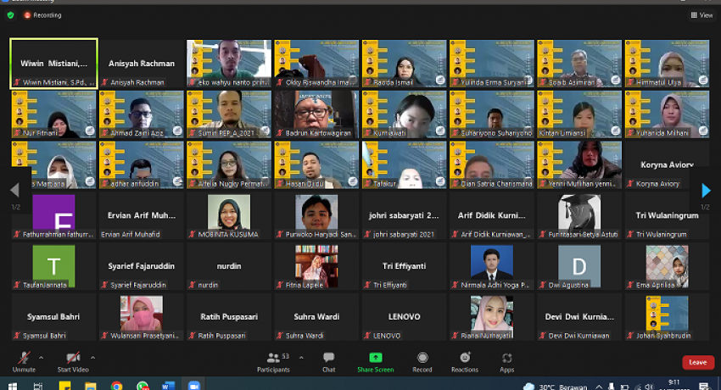Open the Chat panel
Image resolution: width=721 pixels, height=390 pixels.
point(329,362)
